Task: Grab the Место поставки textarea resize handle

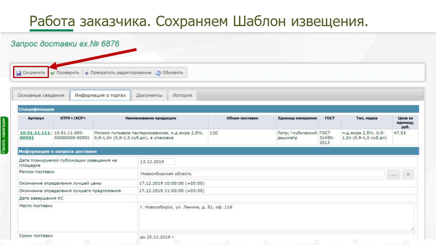Action: click(x=412, y=229)
